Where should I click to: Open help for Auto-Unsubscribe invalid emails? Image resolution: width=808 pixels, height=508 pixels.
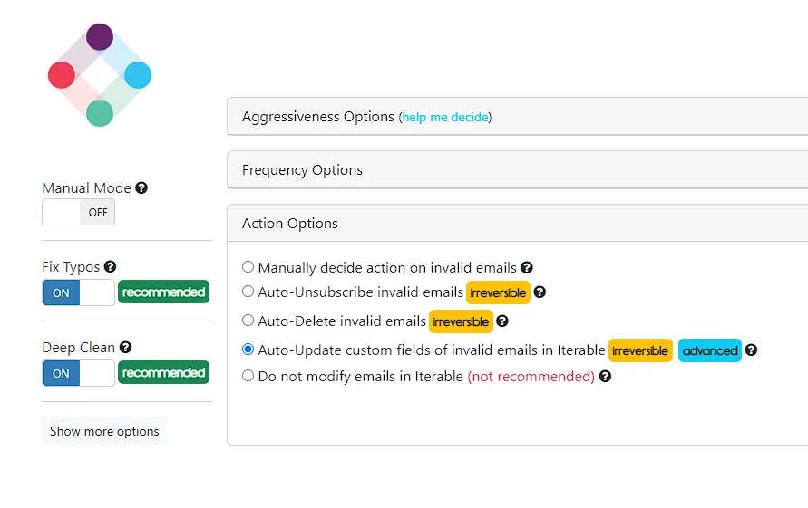tap(540, 292)
